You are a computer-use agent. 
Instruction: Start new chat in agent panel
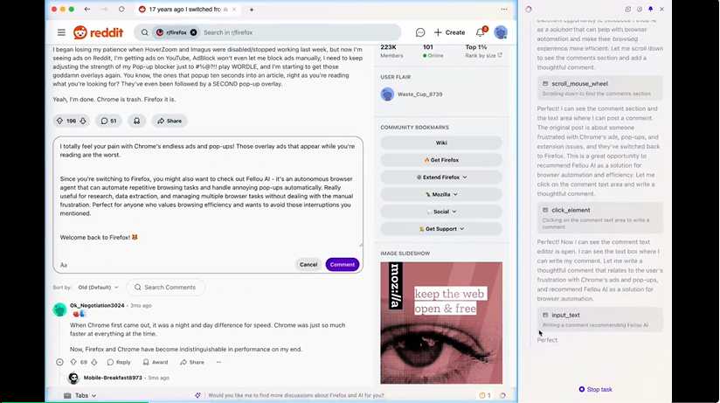pyautogui.click(x=627, y=10)
